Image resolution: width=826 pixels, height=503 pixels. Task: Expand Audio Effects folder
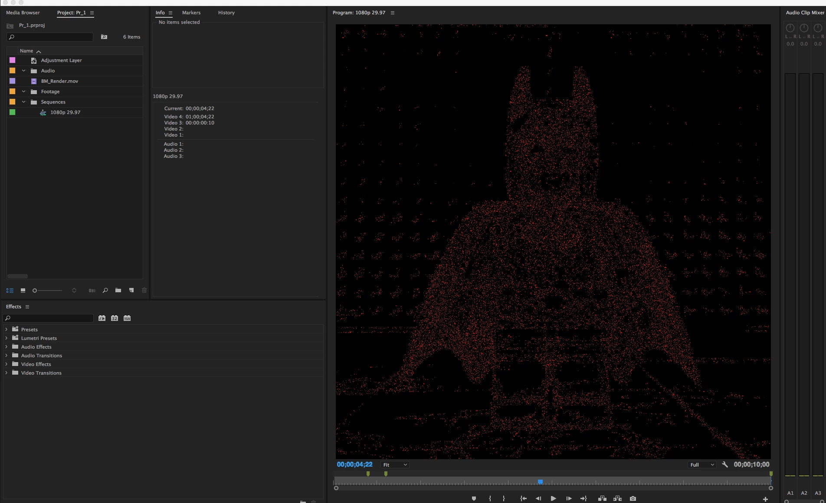(6, 347)
